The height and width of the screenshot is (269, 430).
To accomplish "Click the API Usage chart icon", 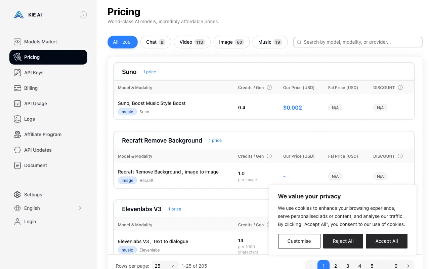I will coord(17,104).
